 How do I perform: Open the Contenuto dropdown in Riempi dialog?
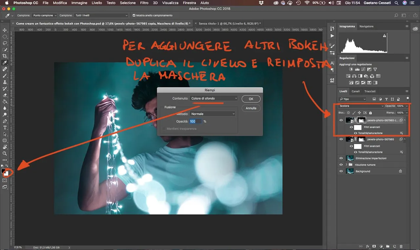(214, 98)
